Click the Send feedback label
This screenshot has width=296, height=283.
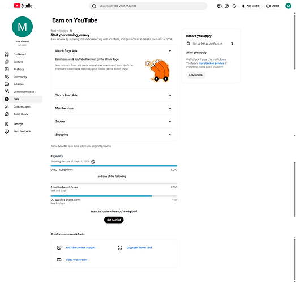pyautogui.click(x=22, y=131)
